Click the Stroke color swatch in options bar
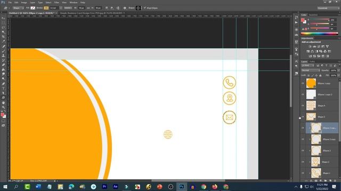Screen dimensions: 341x191 click(x=46, y=8)
